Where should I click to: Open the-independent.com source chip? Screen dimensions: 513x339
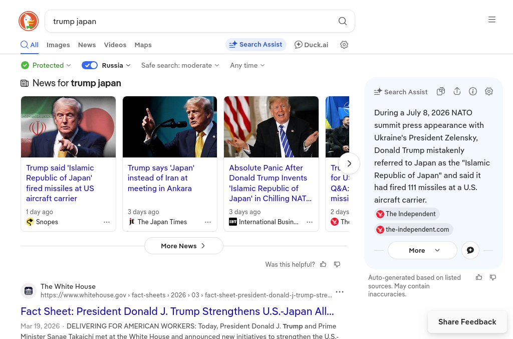(413, 229)
